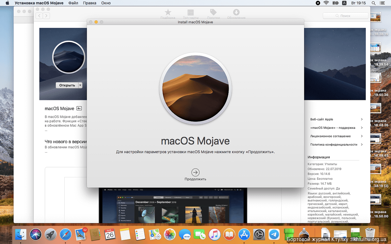Open System Preferences from the Dock

coord(259,234)
